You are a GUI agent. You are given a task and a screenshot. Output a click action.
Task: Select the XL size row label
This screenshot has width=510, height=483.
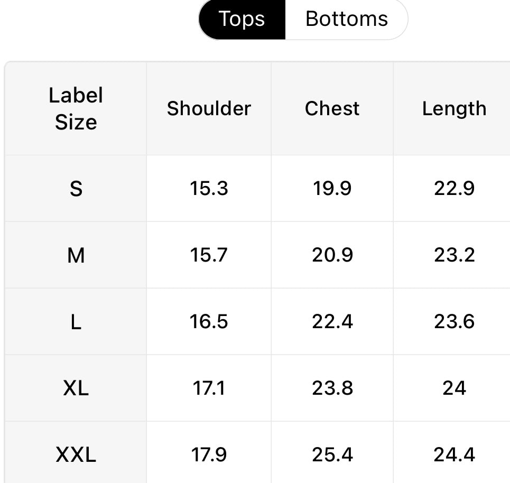[x=76, y=388]
